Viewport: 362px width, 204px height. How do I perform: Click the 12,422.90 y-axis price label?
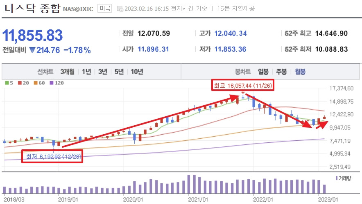coord(341,114)
